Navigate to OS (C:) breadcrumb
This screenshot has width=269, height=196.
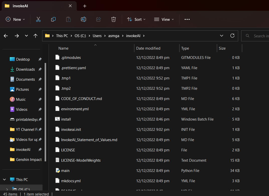tap(80, 36)
